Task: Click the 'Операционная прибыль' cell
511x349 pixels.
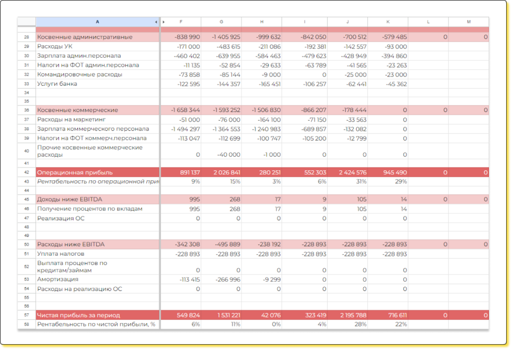Action: (97, 172)
